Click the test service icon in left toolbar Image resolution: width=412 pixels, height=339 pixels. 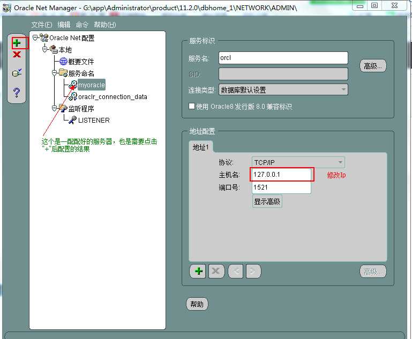[17, 73]
